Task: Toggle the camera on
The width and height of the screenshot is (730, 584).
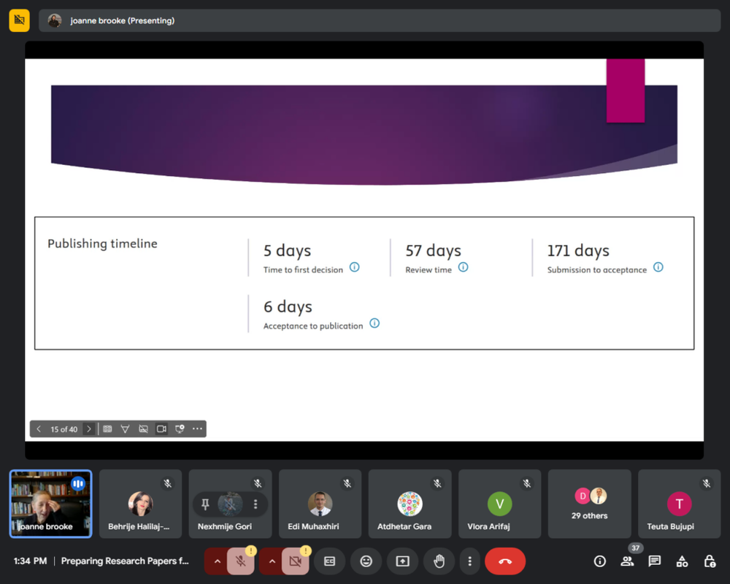Action: (x=295, y=561)
